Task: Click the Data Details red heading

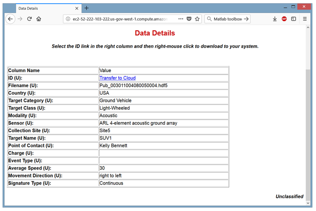Action: [x=155, y=33]
